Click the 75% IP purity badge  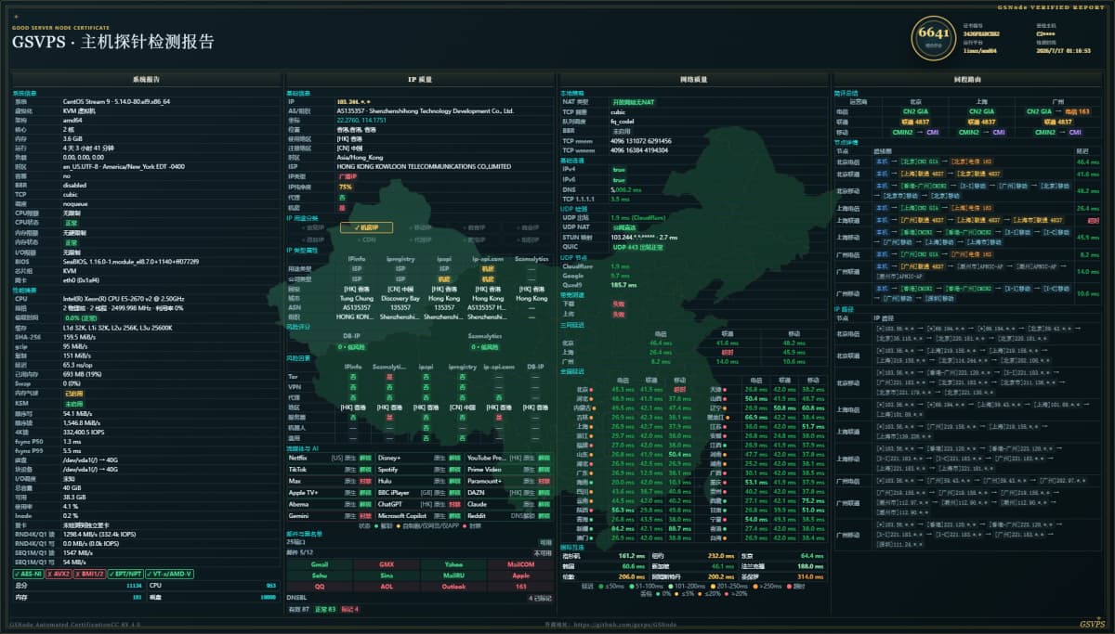tap(345, 187)
